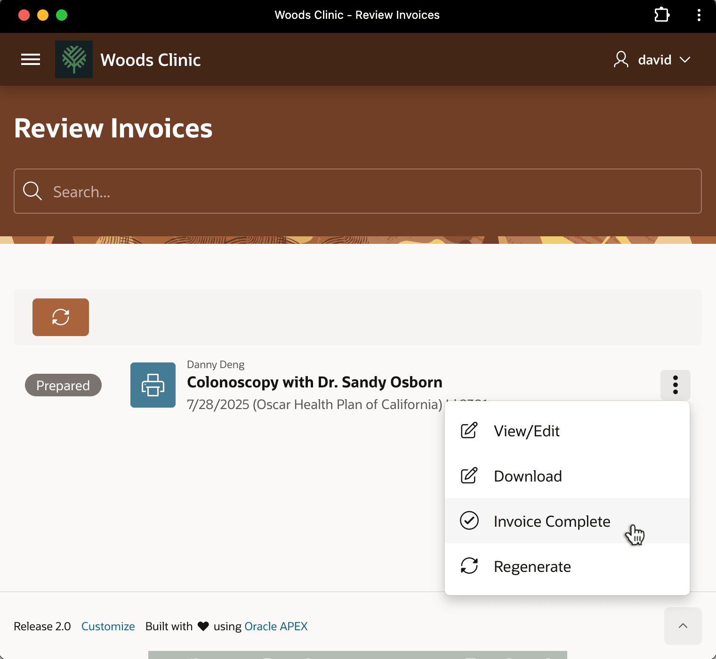
Task: Click the View/Edit pencil icon
Action: tap(469, 430)
